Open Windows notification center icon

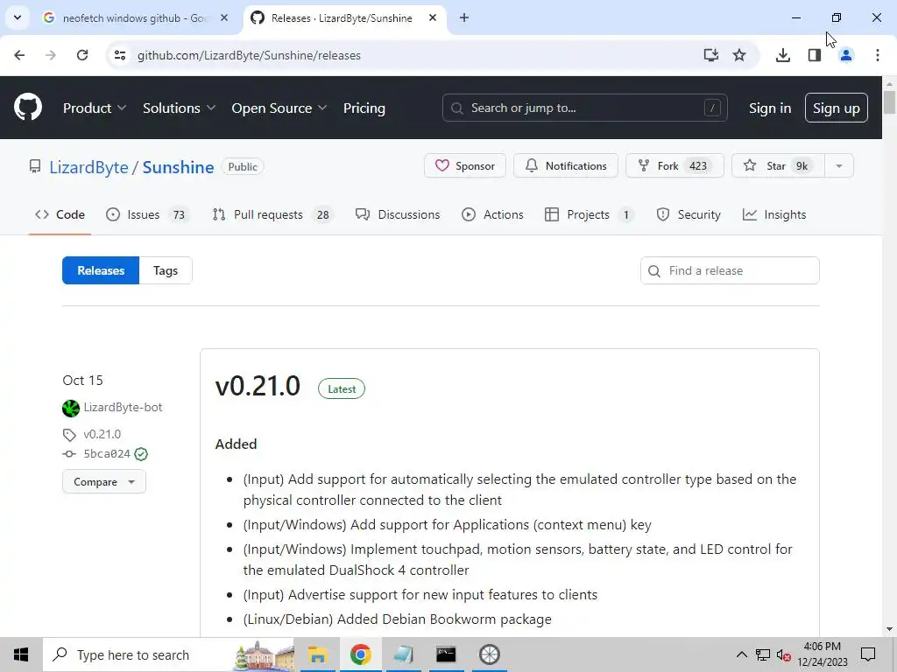(x=868, y=654)
